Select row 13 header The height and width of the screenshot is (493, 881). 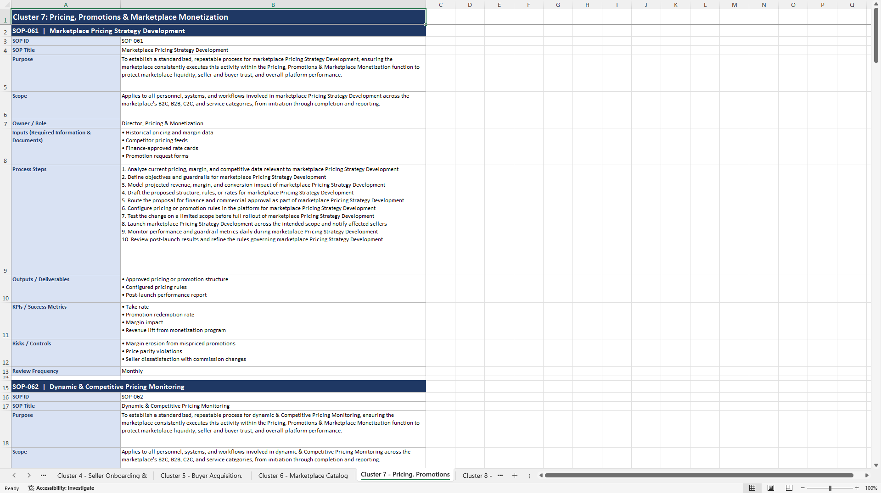pos(6,371)
